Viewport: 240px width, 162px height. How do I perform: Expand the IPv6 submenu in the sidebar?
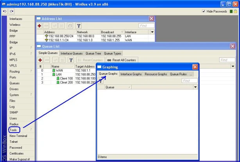pos(31,54)
